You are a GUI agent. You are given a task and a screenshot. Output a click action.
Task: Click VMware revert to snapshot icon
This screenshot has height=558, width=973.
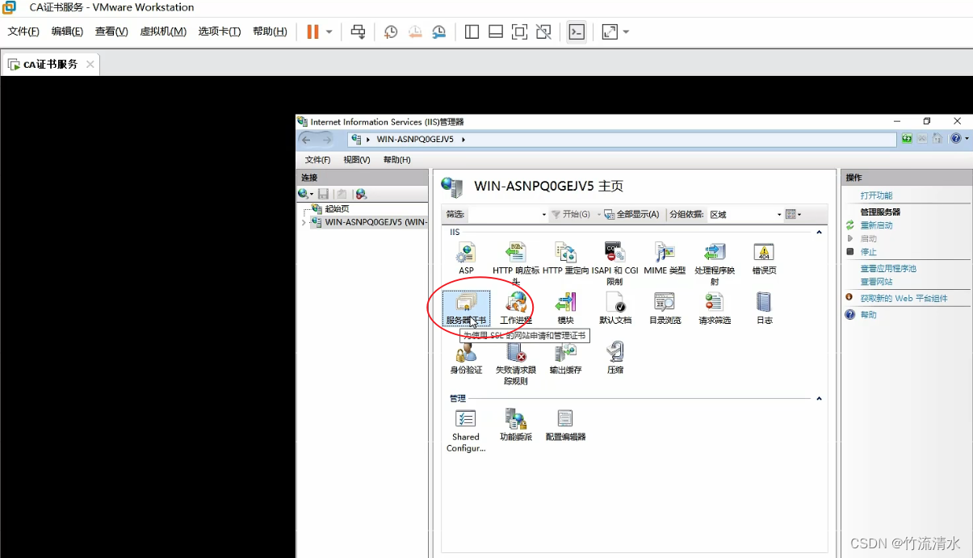tap(415, 31)
